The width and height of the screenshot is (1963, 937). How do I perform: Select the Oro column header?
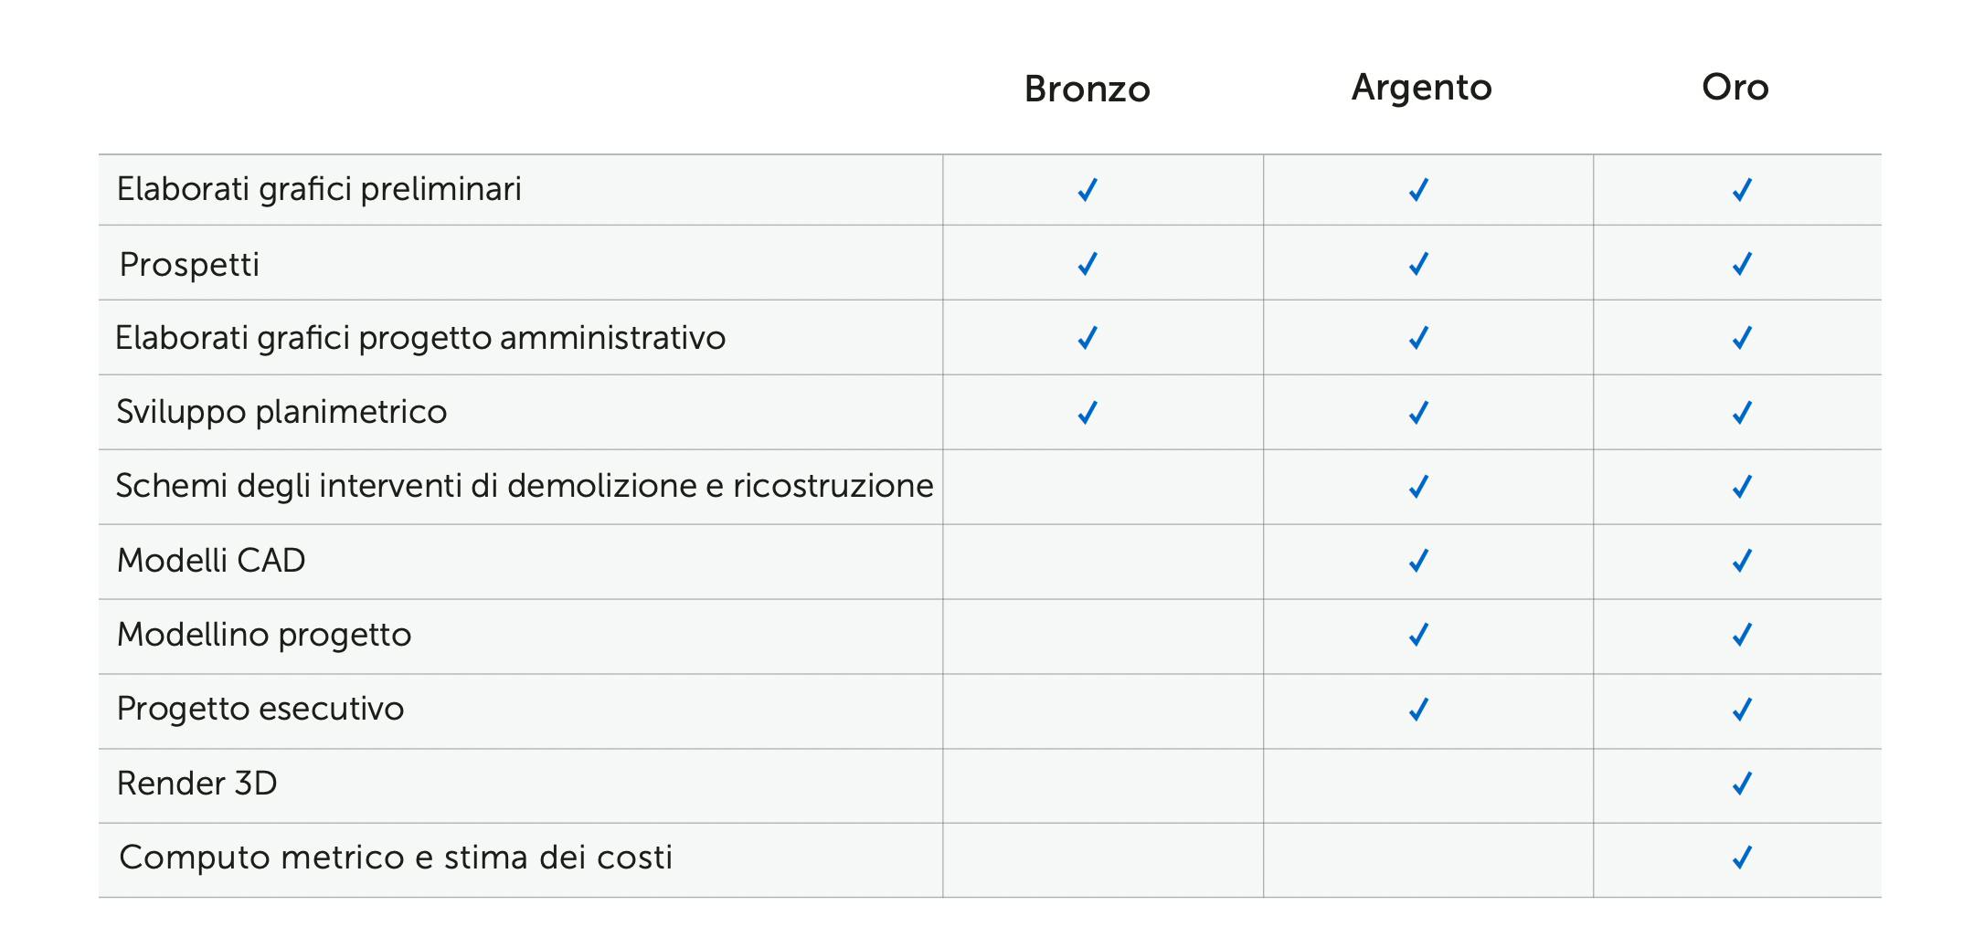[1735, 88]
